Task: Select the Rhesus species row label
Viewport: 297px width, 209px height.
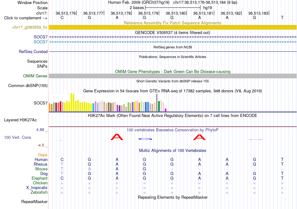Action: pyautogui.click(x=41, y=164)
